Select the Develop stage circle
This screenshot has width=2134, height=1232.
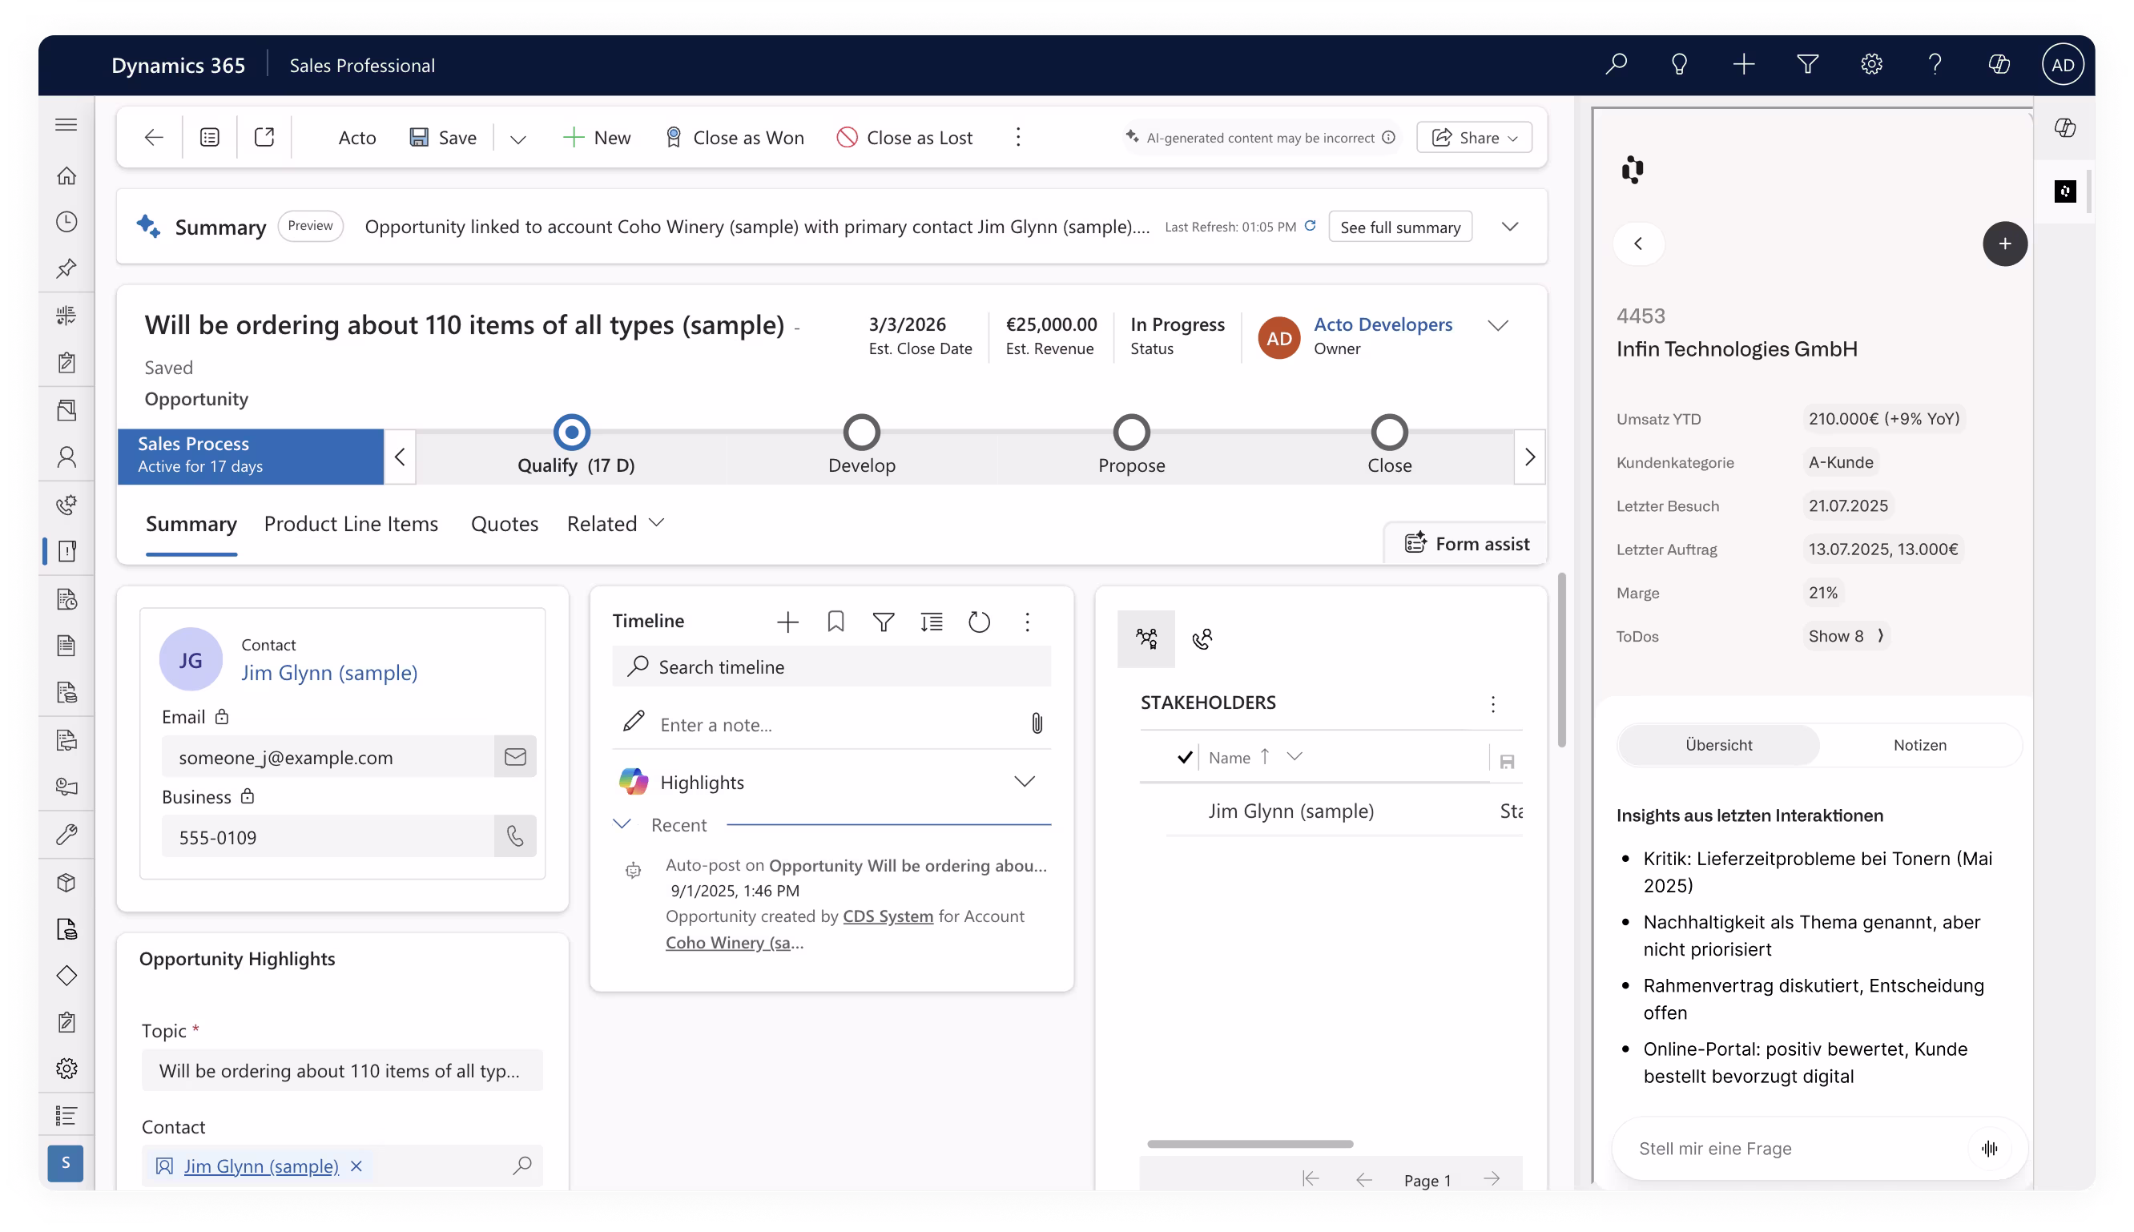tap(861, 433)
